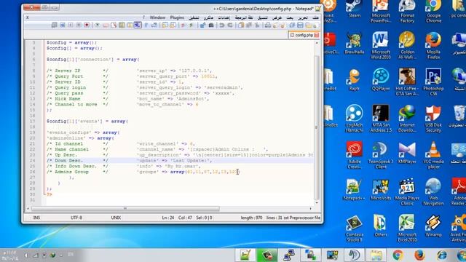
Task: Open the ملف (File) menu
Action: coord(315,17)
